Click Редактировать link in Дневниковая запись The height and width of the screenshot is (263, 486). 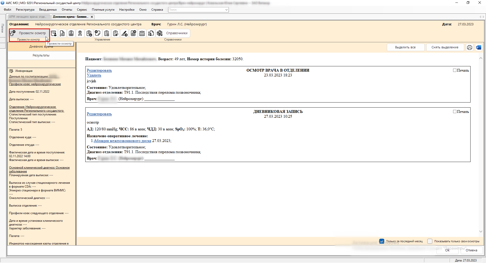click(x=99, y=114)
